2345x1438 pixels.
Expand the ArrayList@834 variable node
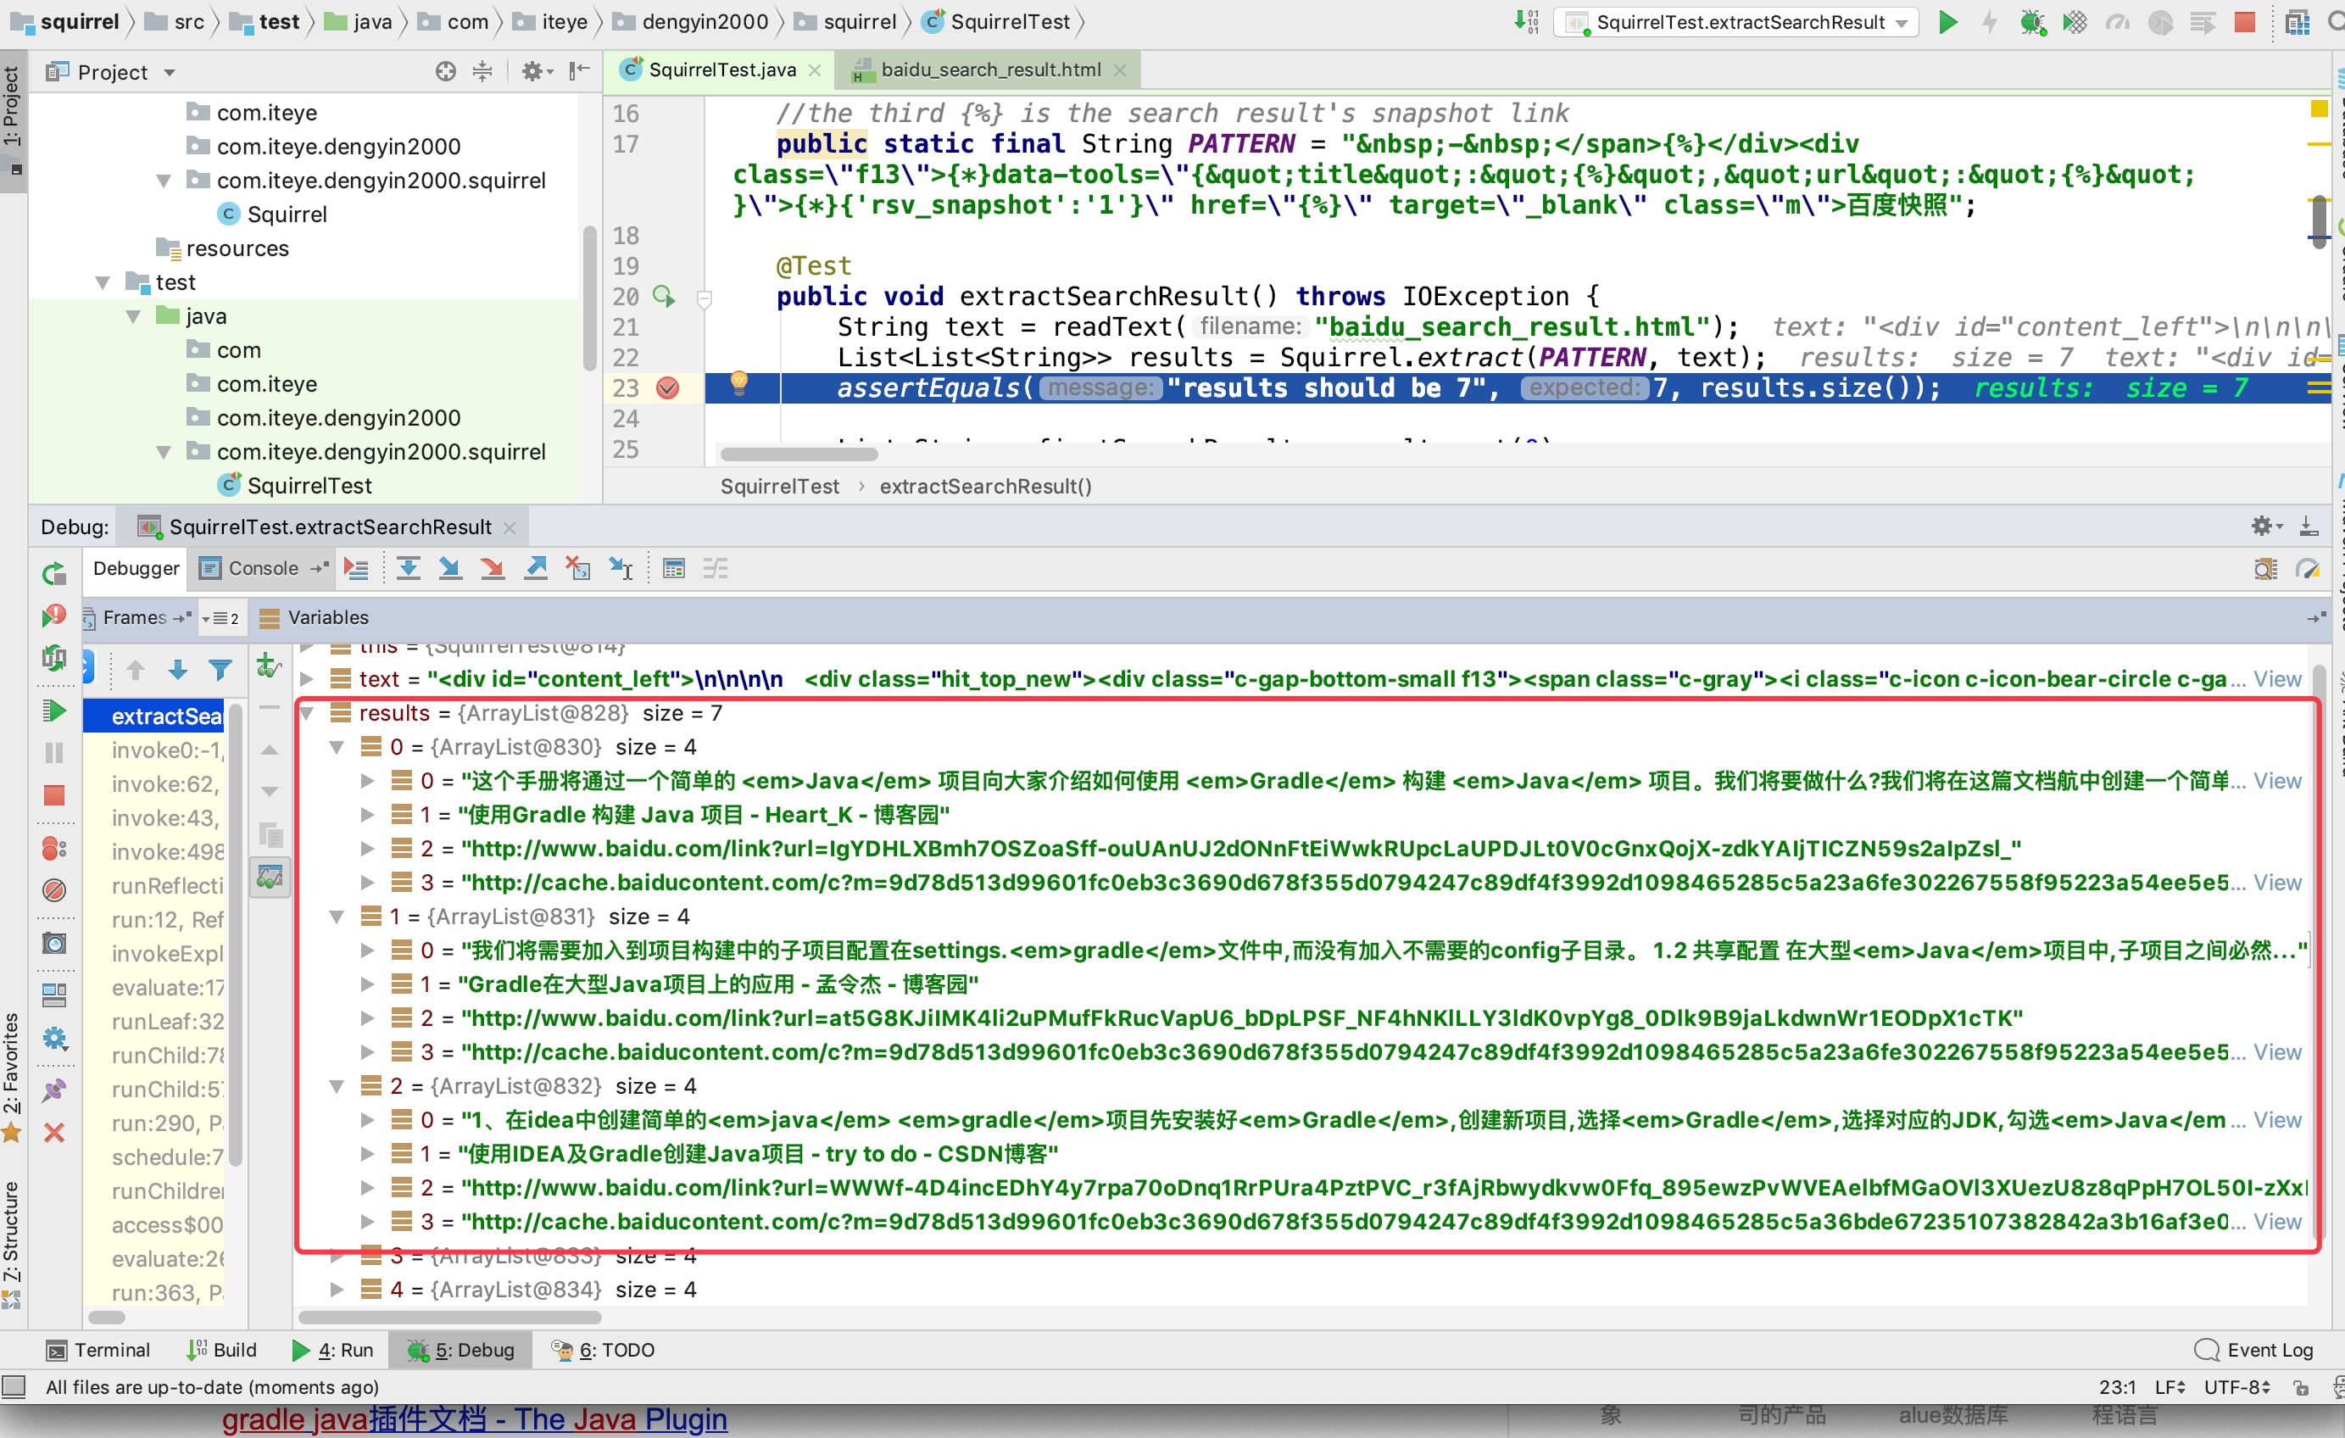point(337,1290)
